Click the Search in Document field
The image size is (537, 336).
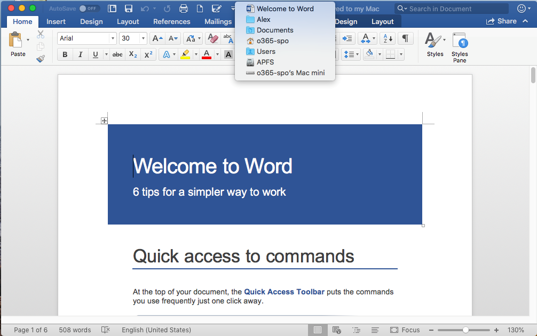coord(452,9)
